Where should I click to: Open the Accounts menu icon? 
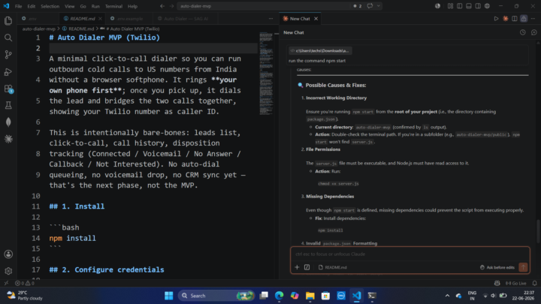[x=8, y=254]
